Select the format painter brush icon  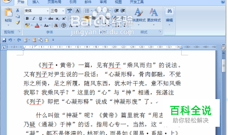pos(18,22)
